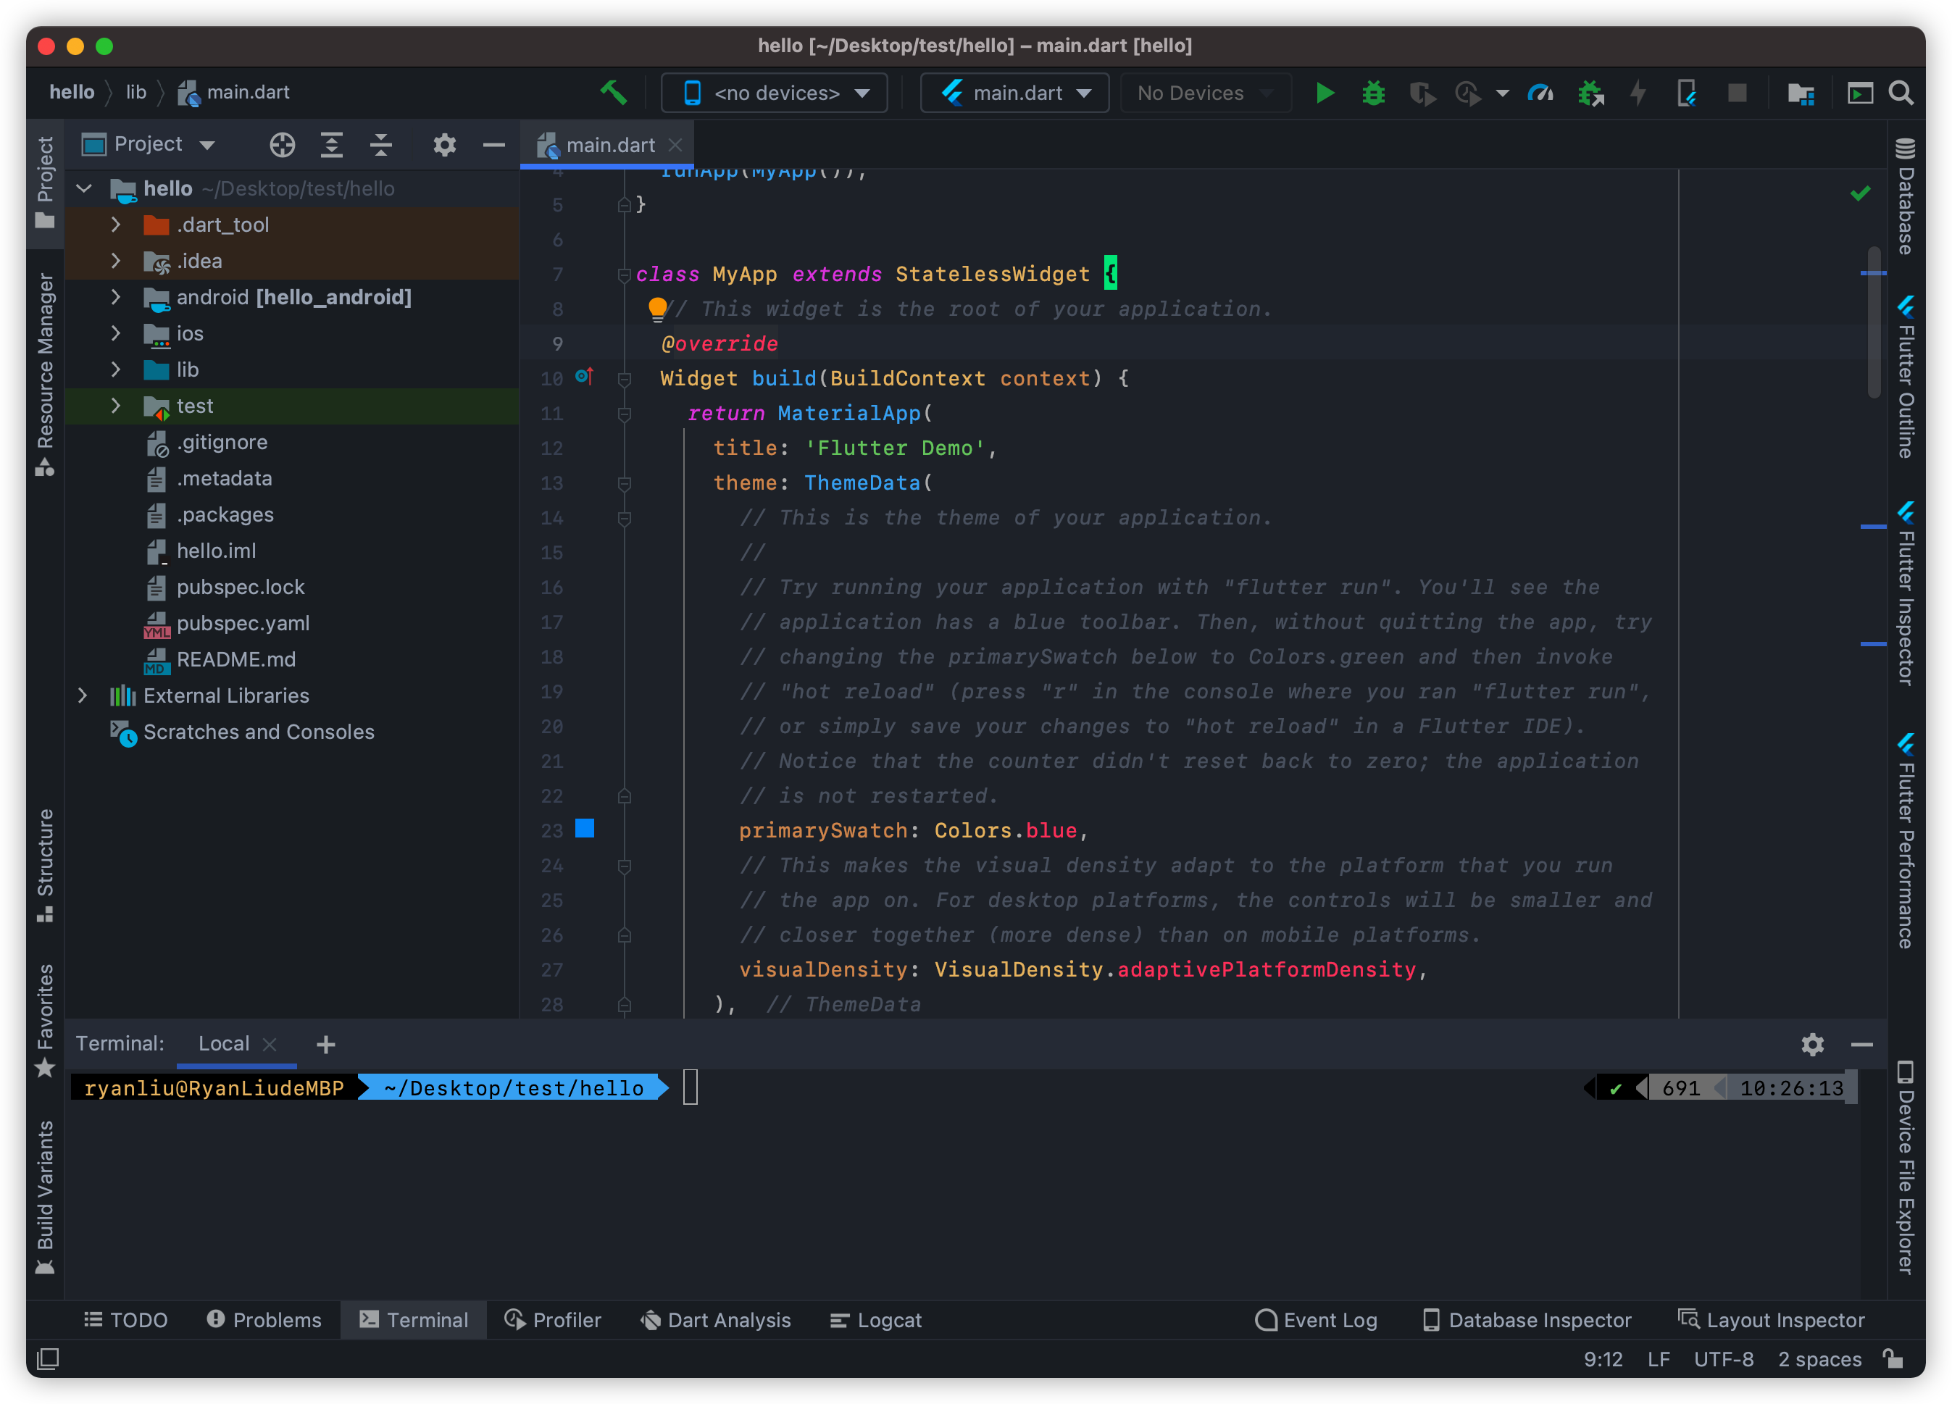Click the 2 spaces indent setting
The image size is (1952, 1404).
pos(1819,1359)
